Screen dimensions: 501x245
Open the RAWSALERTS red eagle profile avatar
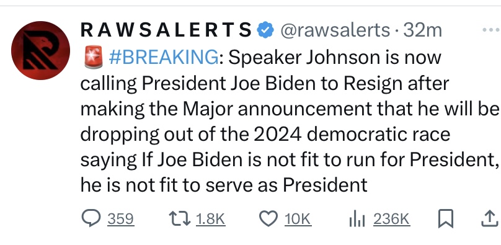[40, 50]
